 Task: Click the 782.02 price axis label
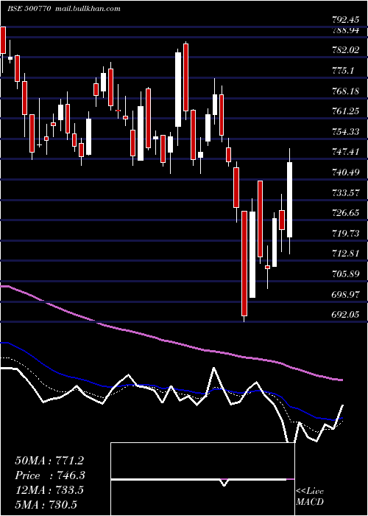345,50
